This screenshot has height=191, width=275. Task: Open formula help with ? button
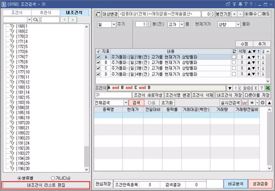(x=262, y=88)
